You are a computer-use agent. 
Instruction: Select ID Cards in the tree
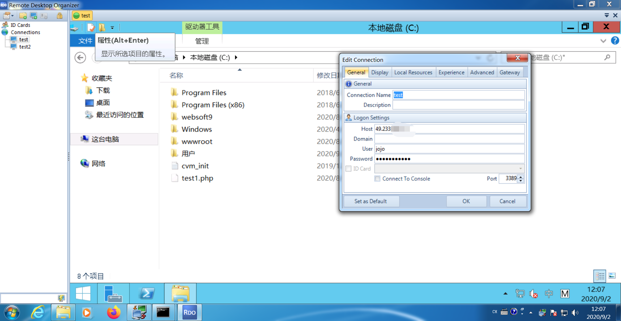pos(20,25)
